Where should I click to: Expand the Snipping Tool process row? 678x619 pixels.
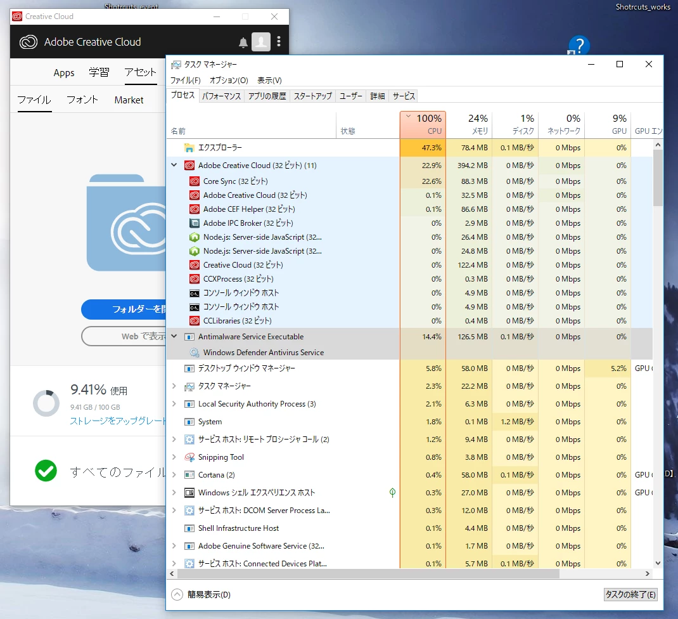[x=174, y=457]
